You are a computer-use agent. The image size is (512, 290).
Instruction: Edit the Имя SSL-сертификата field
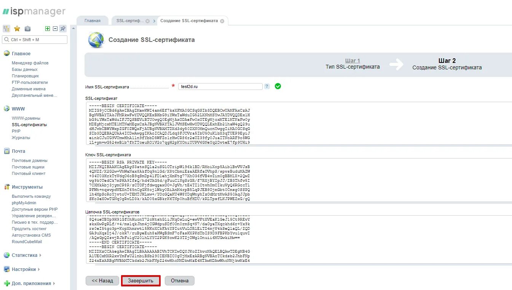point(220,87)
